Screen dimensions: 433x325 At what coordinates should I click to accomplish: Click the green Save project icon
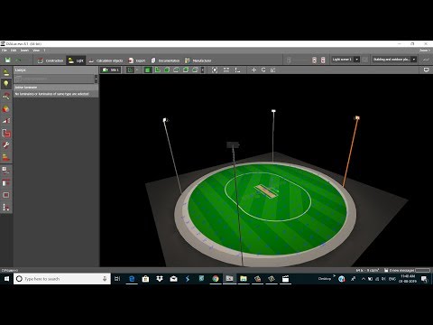(x=8, y=60)
